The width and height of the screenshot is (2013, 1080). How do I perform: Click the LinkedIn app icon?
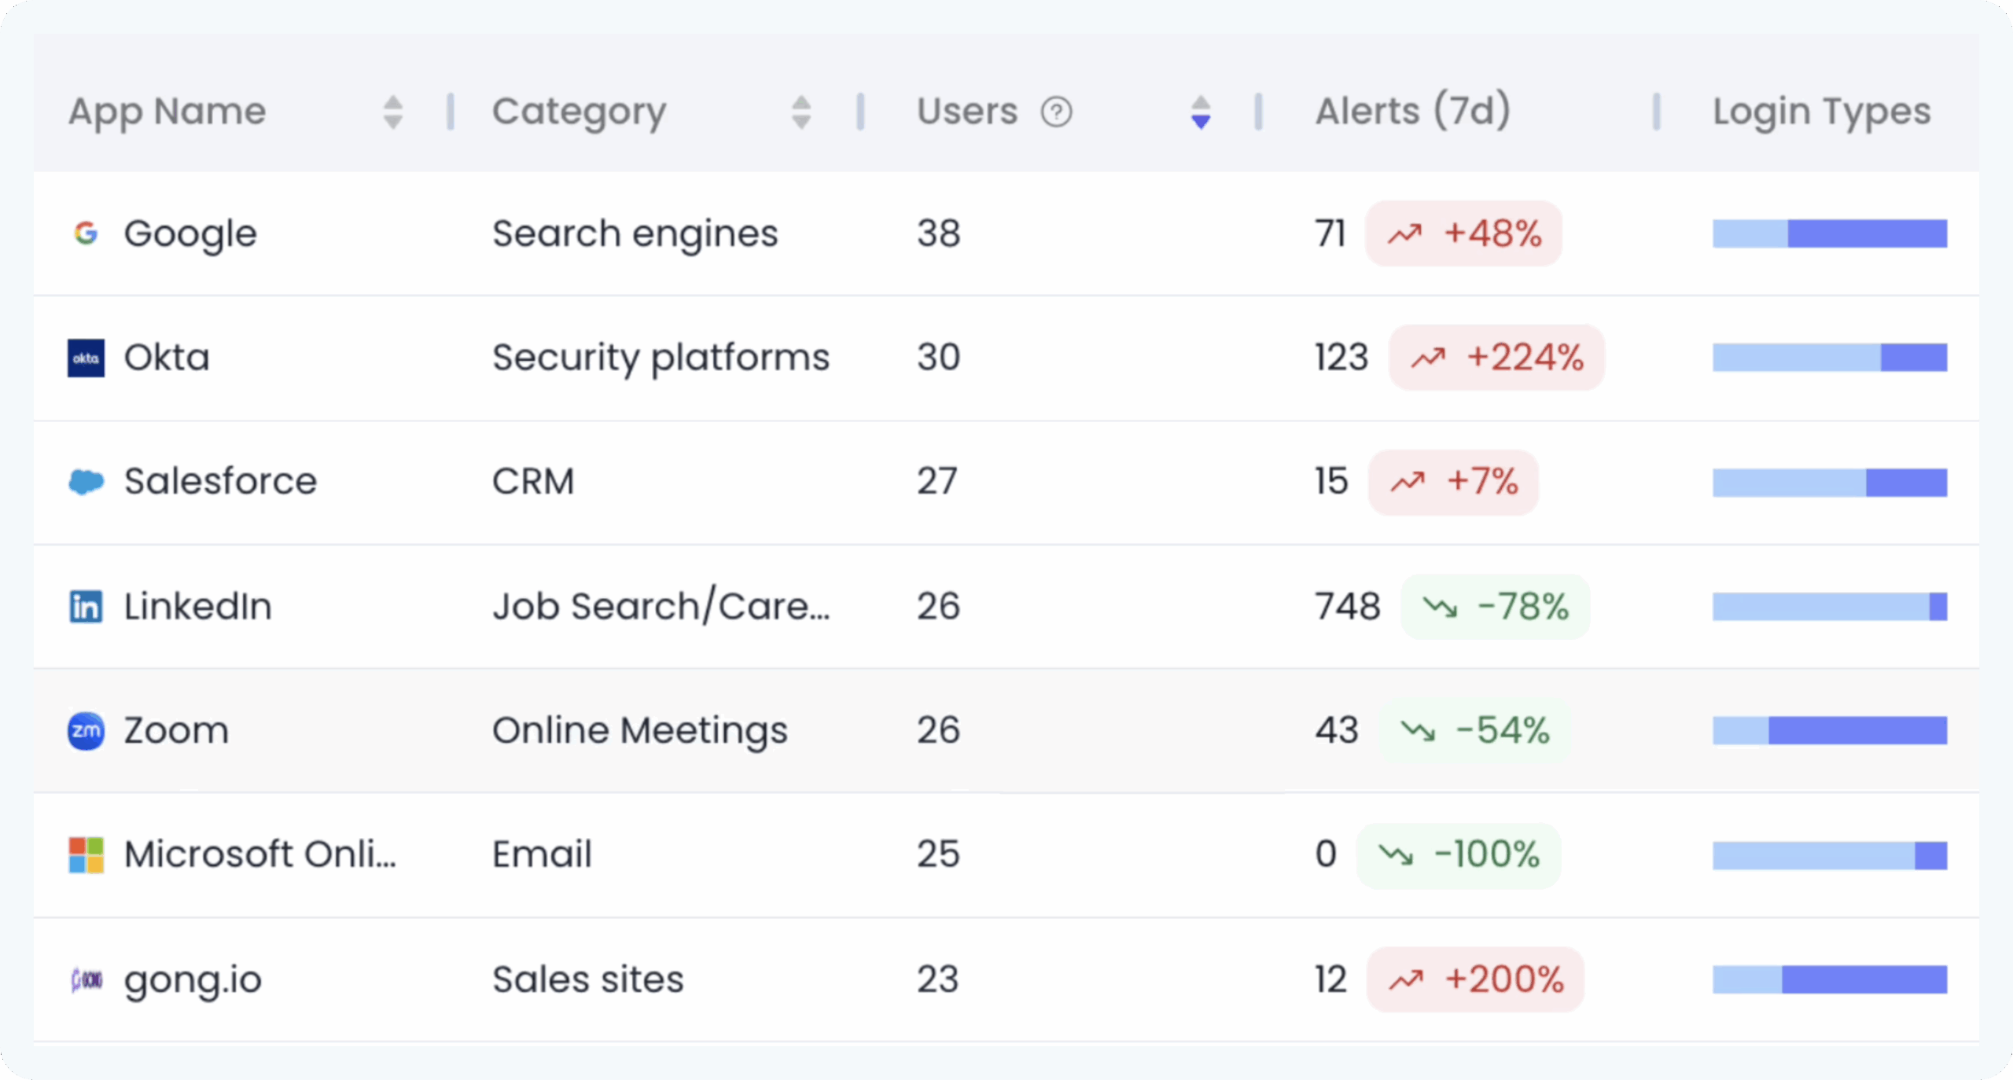point(86,606)
